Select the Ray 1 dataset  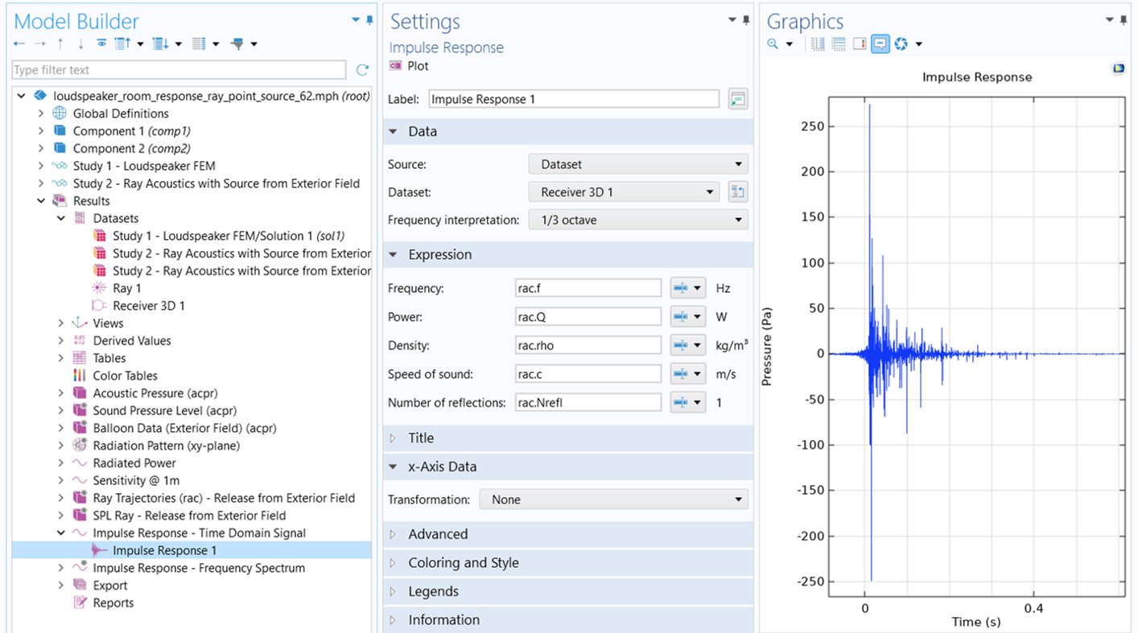pyautogui.click(x=126, y=288)
